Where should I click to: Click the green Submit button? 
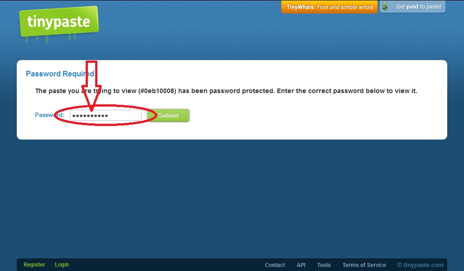pyautogui.click(x=169, y=115)
